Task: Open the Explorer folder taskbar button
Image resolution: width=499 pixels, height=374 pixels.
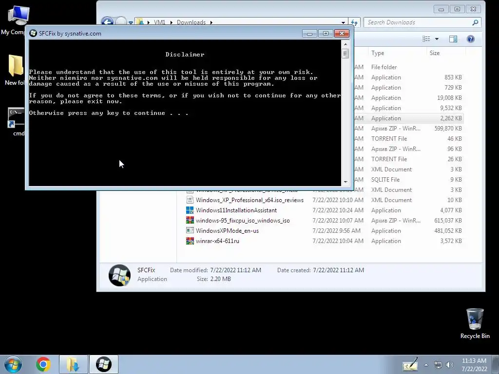Action: pos(73,364)
